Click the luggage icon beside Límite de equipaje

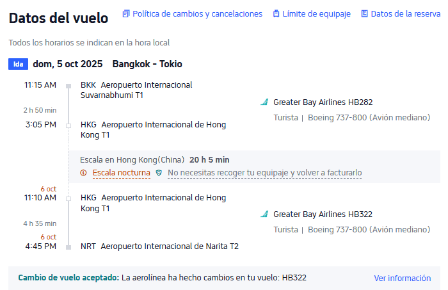tap(276, 13)
